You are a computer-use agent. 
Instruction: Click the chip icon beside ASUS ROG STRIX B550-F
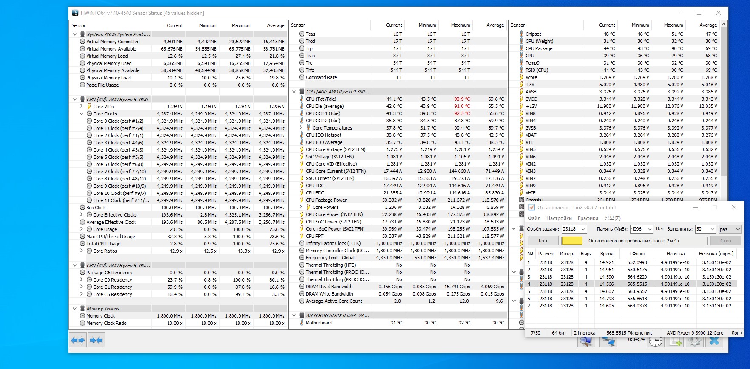[x=302, y=315]
